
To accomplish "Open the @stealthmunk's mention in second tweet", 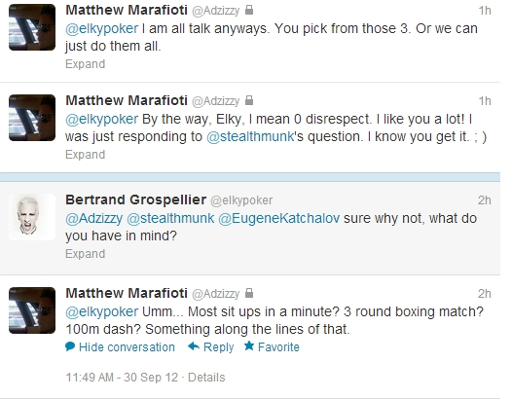I will pos(250,136).
